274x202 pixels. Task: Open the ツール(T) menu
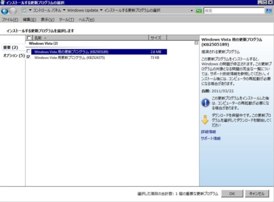[x=66, y=20]
